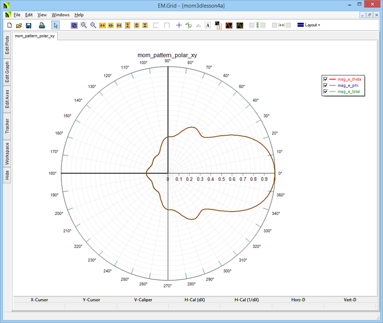Open the View menu
Image resolution: width=383 pixels, height=323 pixels.
click(42, 15)
